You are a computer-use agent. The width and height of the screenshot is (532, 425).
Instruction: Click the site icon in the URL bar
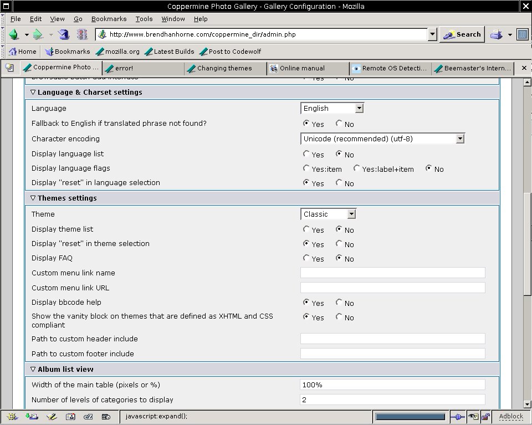[x=102, y=34]
